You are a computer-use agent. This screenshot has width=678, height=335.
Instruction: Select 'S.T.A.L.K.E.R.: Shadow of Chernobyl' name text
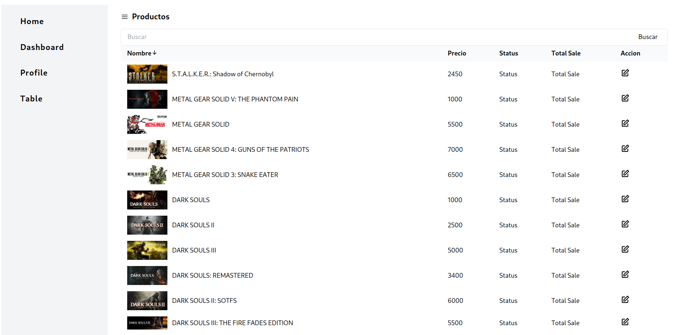223,74
